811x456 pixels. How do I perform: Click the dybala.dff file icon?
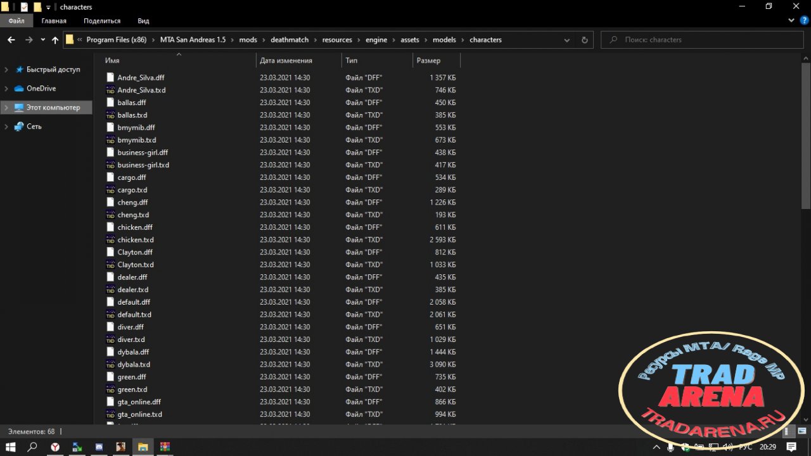(110, 352)
